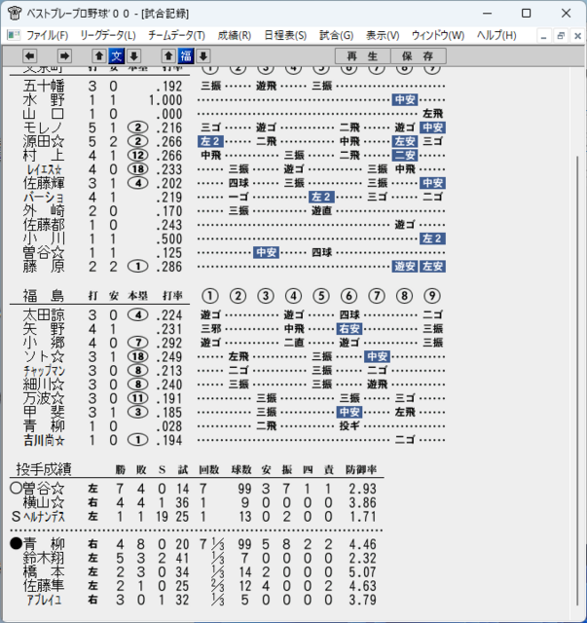The image size is (587, 623).
Task: Click pitcher name 鈴木翔
Action: tap(44, 558)
